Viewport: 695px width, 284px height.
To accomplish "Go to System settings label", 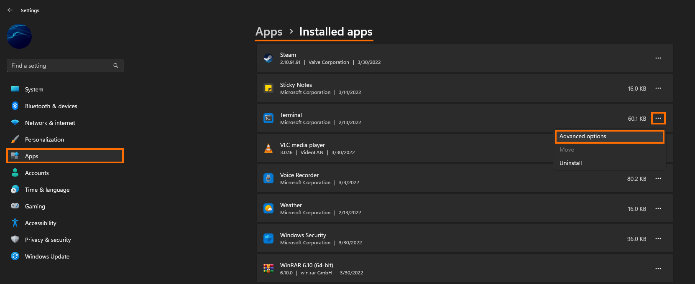I will [34, 89].
